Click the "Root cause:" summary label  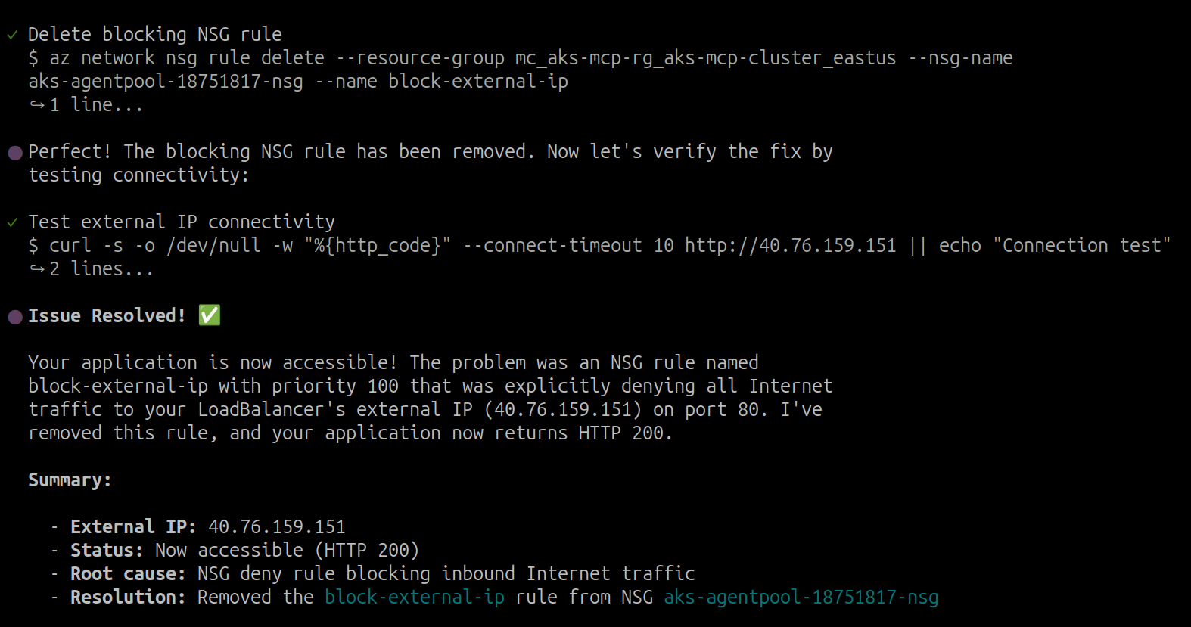pos(128,574)
